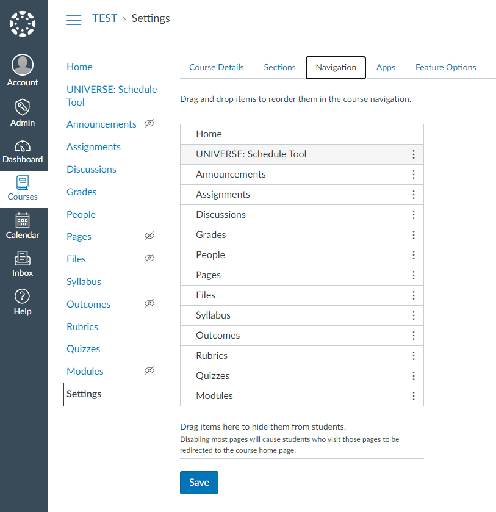Image resolution: width=496 pixels, height=512 pixels.
Task: Open Announcements in the course menu
Action: click(101, 124)
